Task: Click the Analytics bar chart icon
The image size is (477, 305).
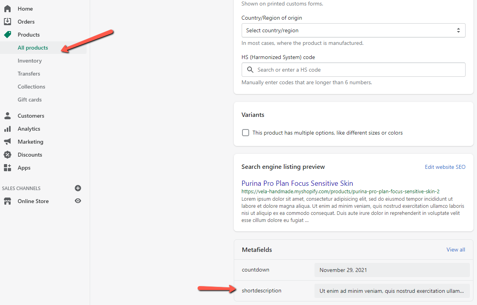Action: pos(7,129)
